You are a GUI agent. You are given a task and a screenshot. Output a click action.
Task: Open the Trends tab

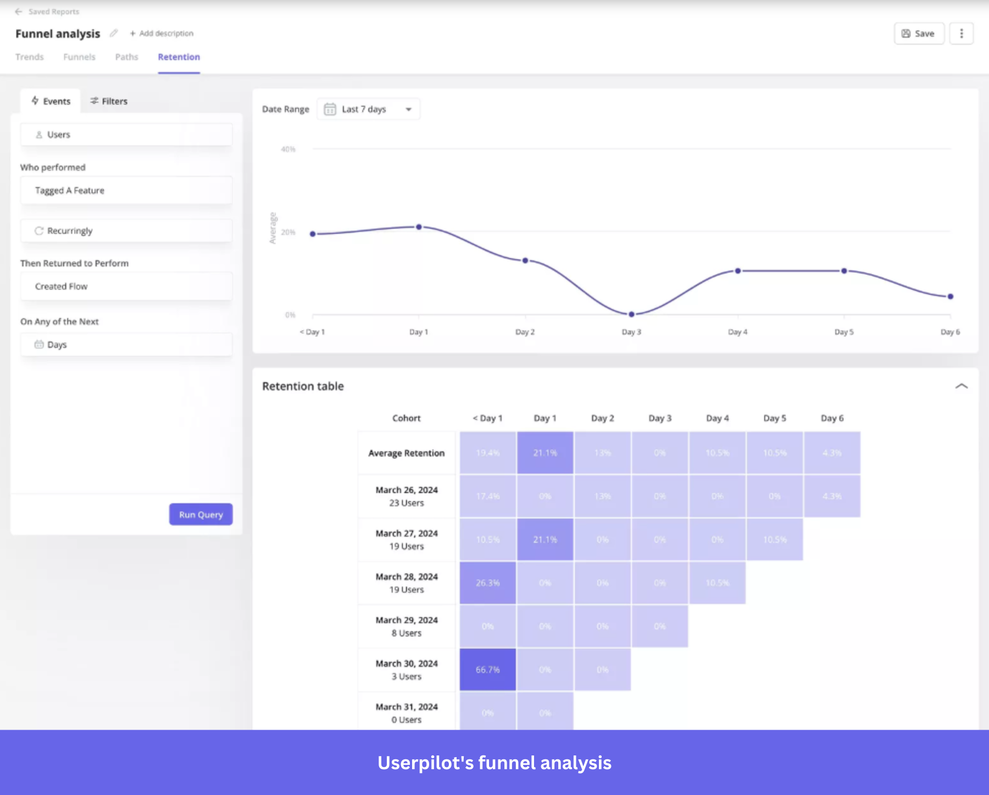(x=30, y=57)
